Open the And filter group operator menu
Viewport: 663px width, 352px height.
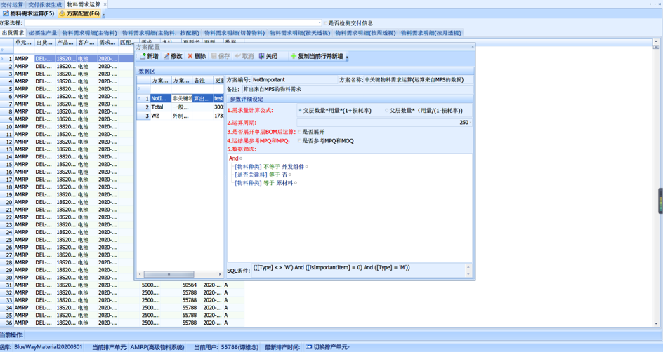coord(234,158)
